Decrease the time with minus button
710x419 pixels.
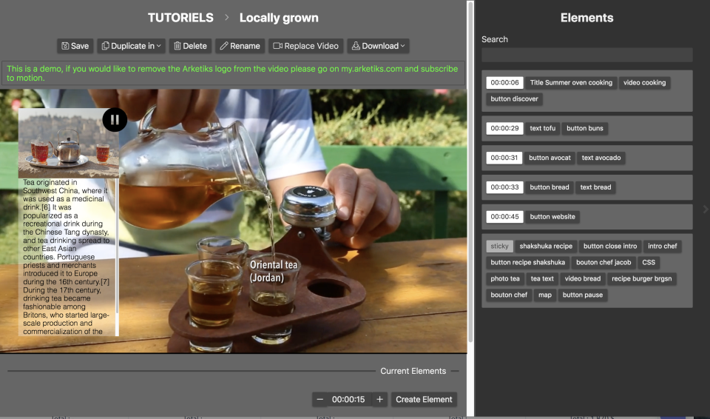click(x=319, y=400)
